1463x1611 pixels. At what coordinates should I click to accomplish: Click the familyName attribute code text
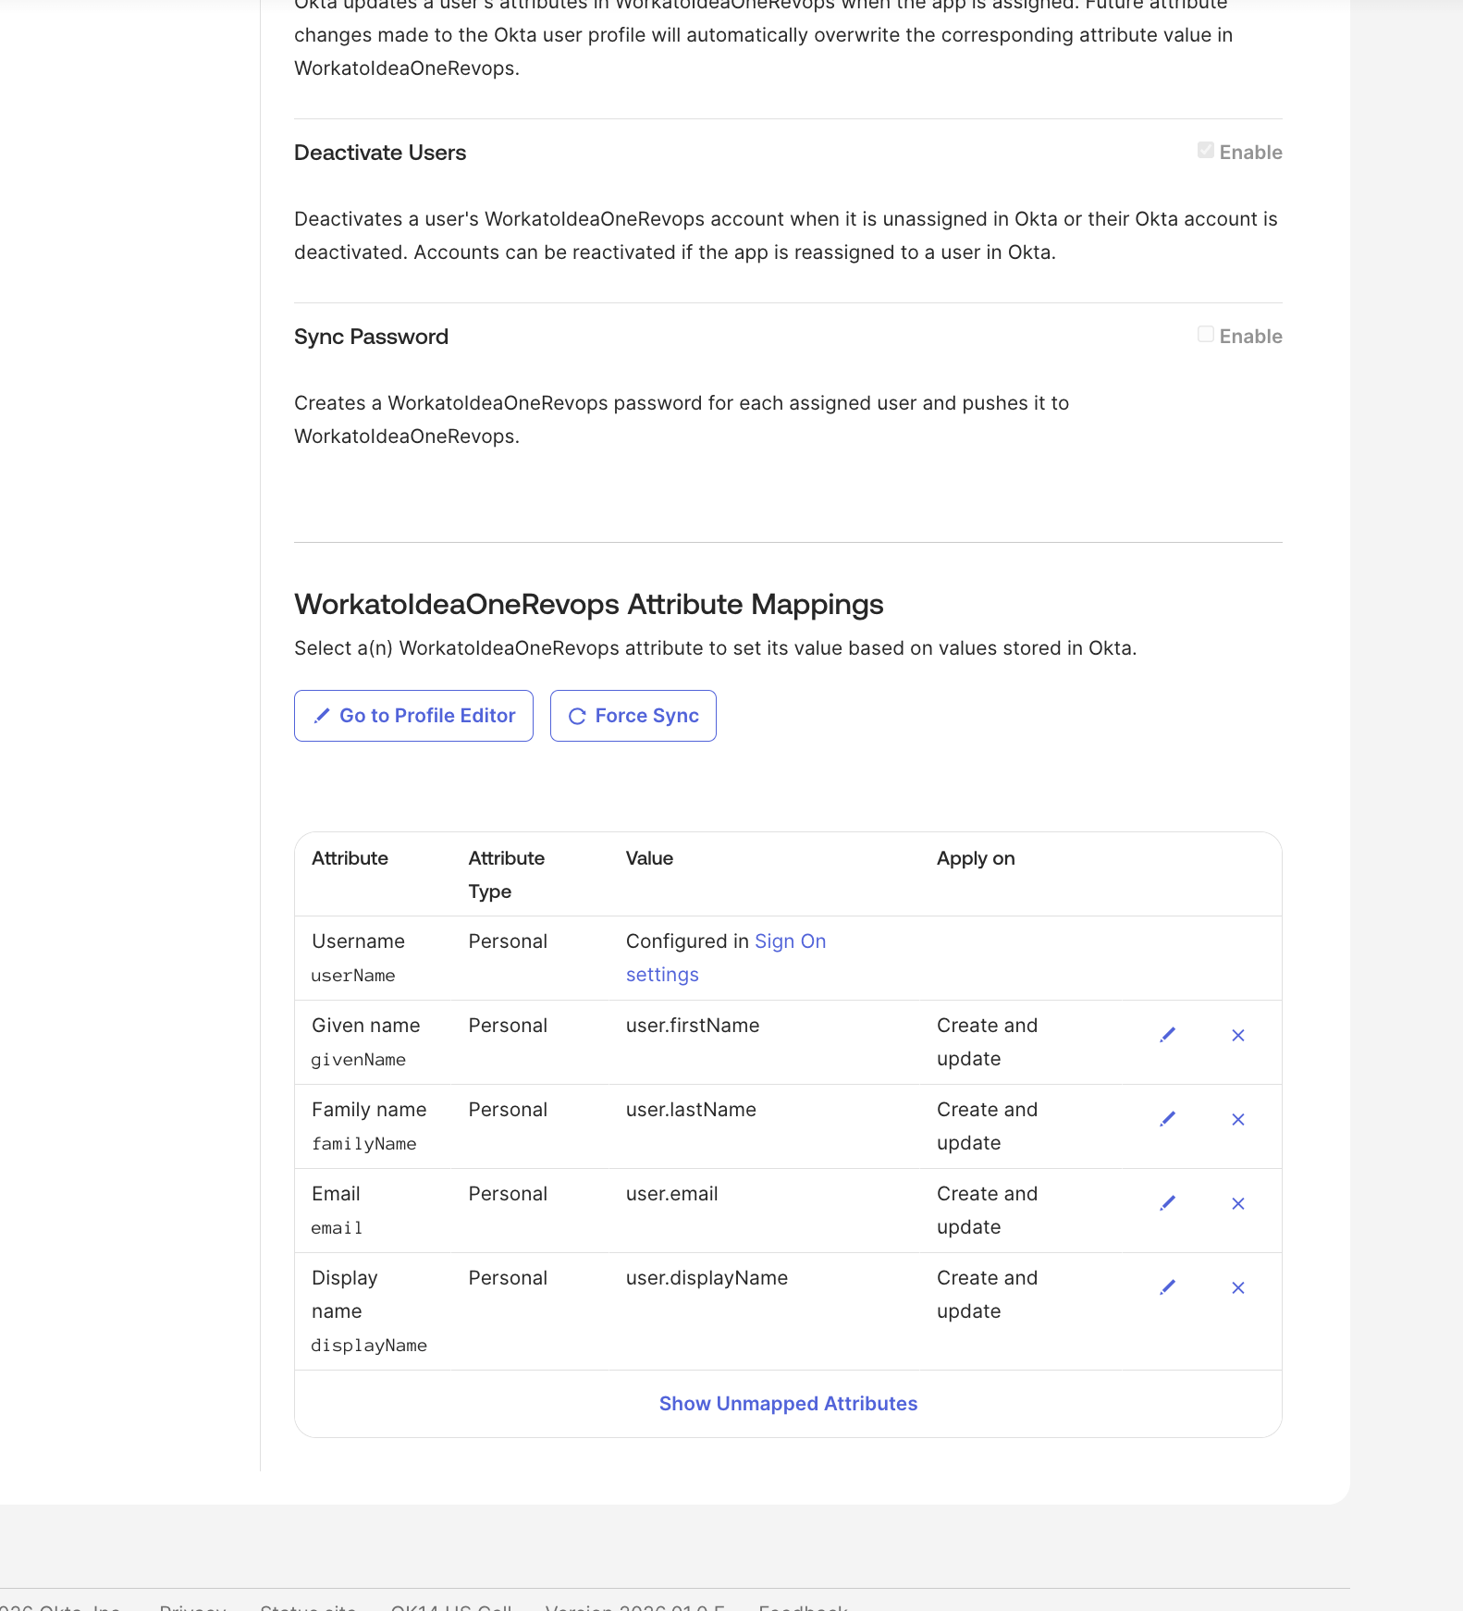click(x=364, y=1144)
